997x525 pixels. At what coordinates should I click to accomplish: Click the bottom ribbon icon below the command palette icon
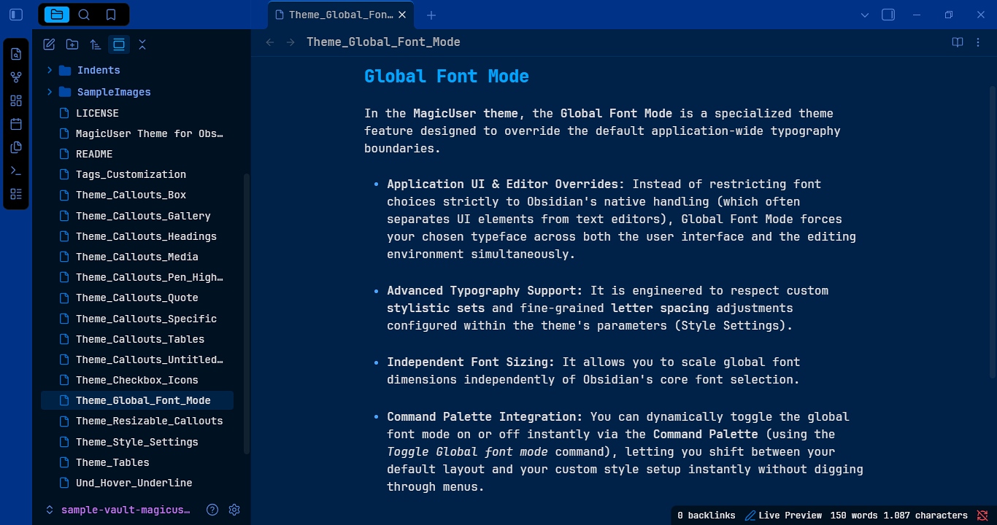[16, 194]
